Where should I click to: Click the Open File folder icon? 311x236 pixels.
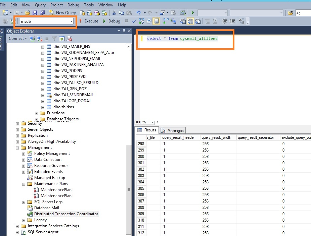(x=28, y=13)
